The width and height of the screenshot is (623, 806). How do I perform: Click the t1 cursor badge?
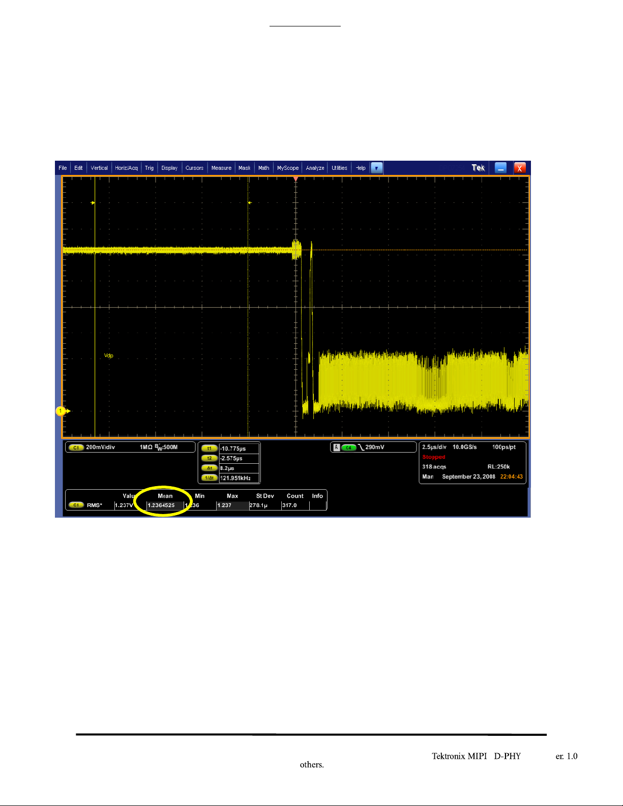coord(210,449)
